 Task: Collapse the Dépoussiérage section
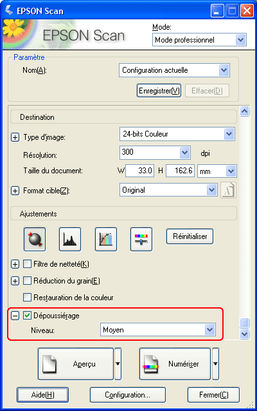15,316
